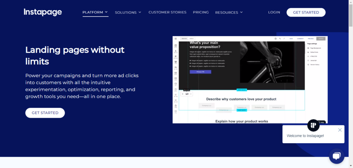This screenshot has height=168, width=353.
Task: Click the help question-mark icon in builder preview
Action: (275, 39)
